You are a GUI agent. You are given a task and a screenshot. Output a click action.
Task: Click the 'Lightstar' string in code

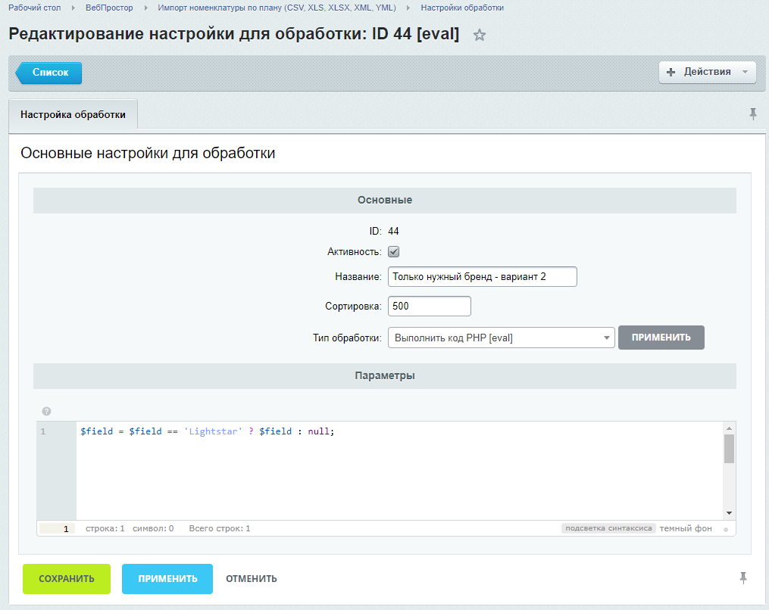point(214,431)
